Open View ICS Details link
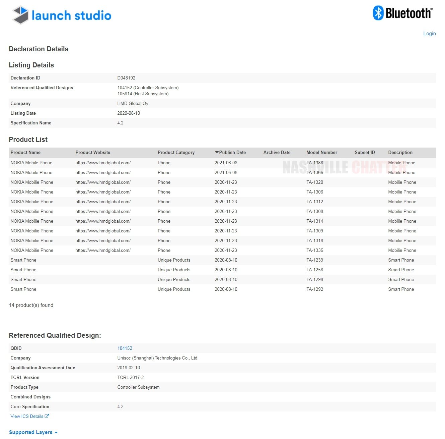445x439 pixels. tap(27, 416)
